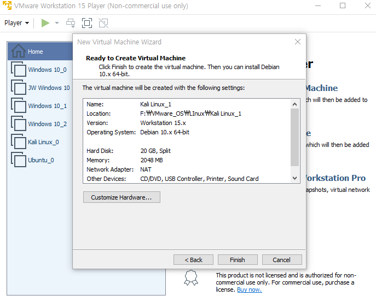This screenshot has height=301, width=376.
Task: Click the Home house icon
Action: (x=19, y=51)
